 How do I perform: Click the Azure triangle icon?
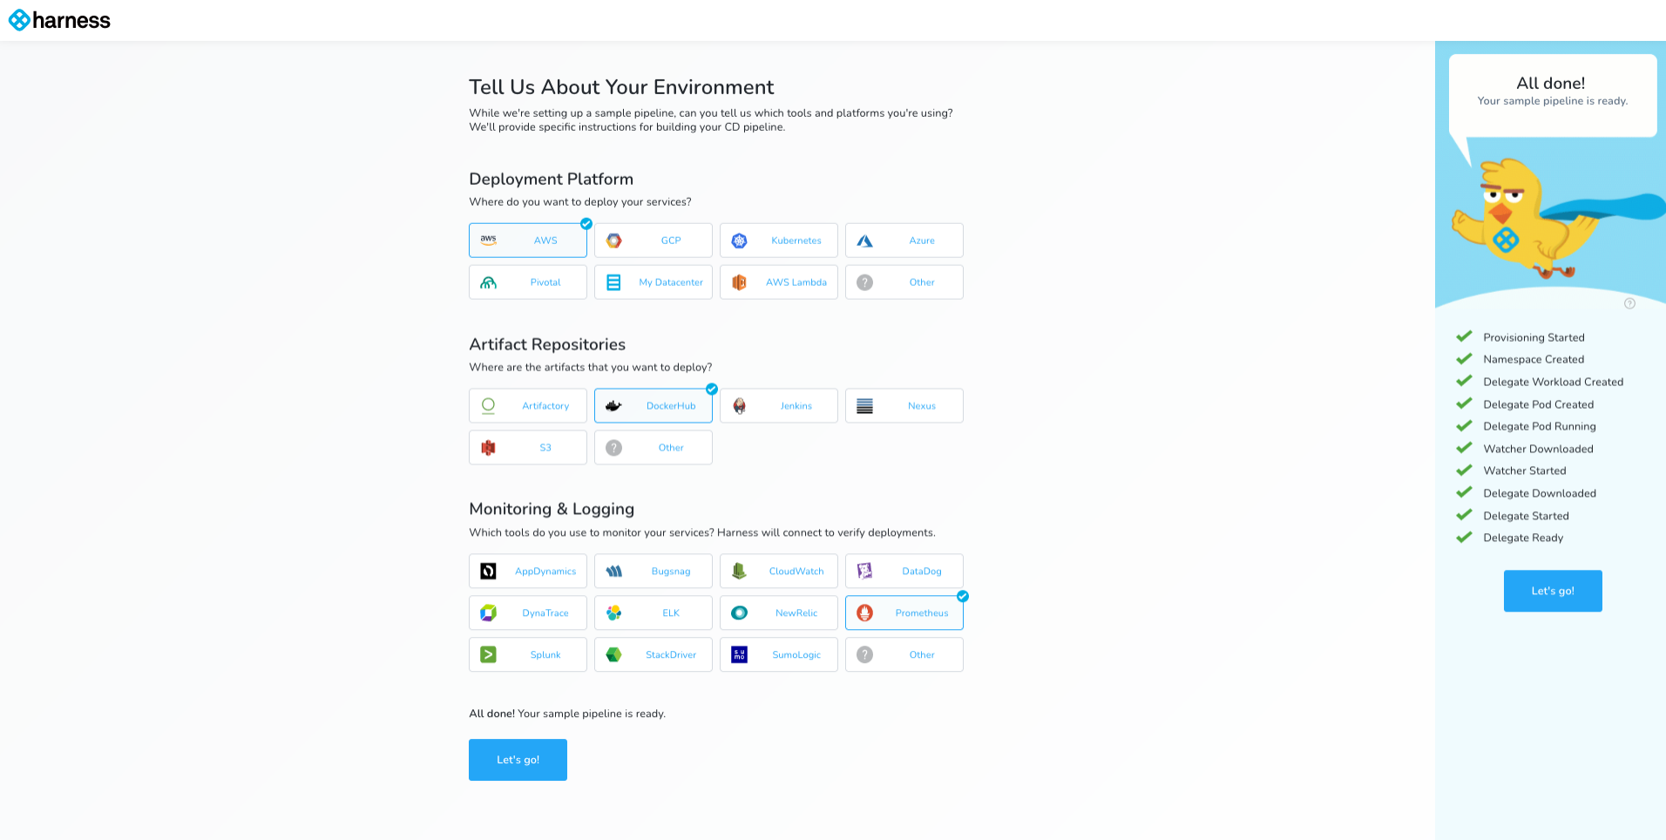coord(865,240)
